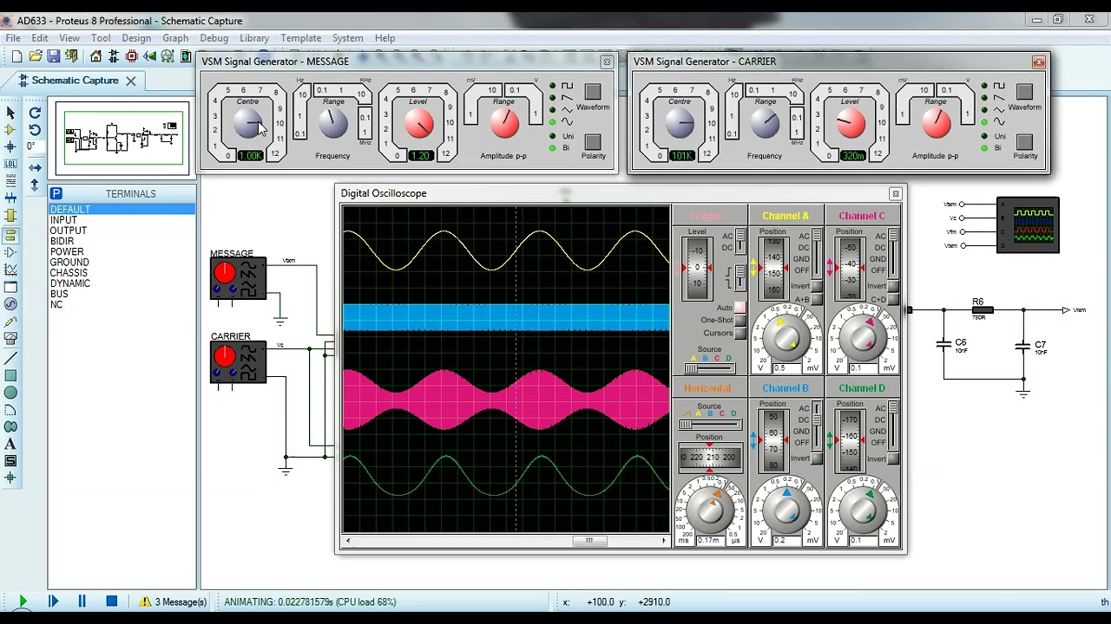Toggle oscilloscope Cursors button

click(740, 333)
